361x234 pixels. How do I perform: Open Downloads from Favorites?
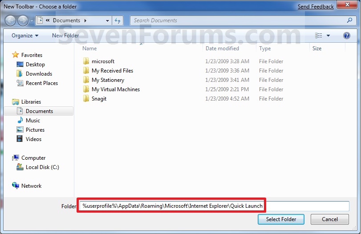click(39, 74)
